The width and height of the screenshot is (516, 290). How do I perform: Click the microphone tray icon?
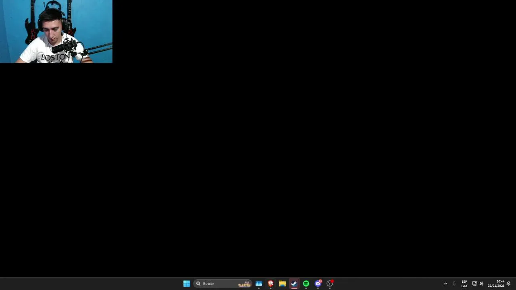pos(454,284)
